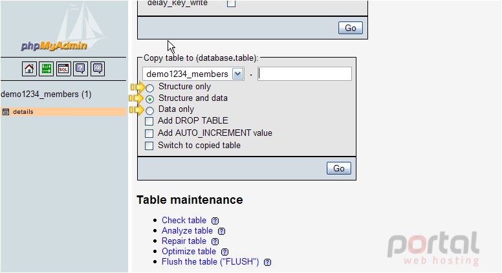Focus the copy target table name field
This screenshot has width=502, height=273.
305,74
